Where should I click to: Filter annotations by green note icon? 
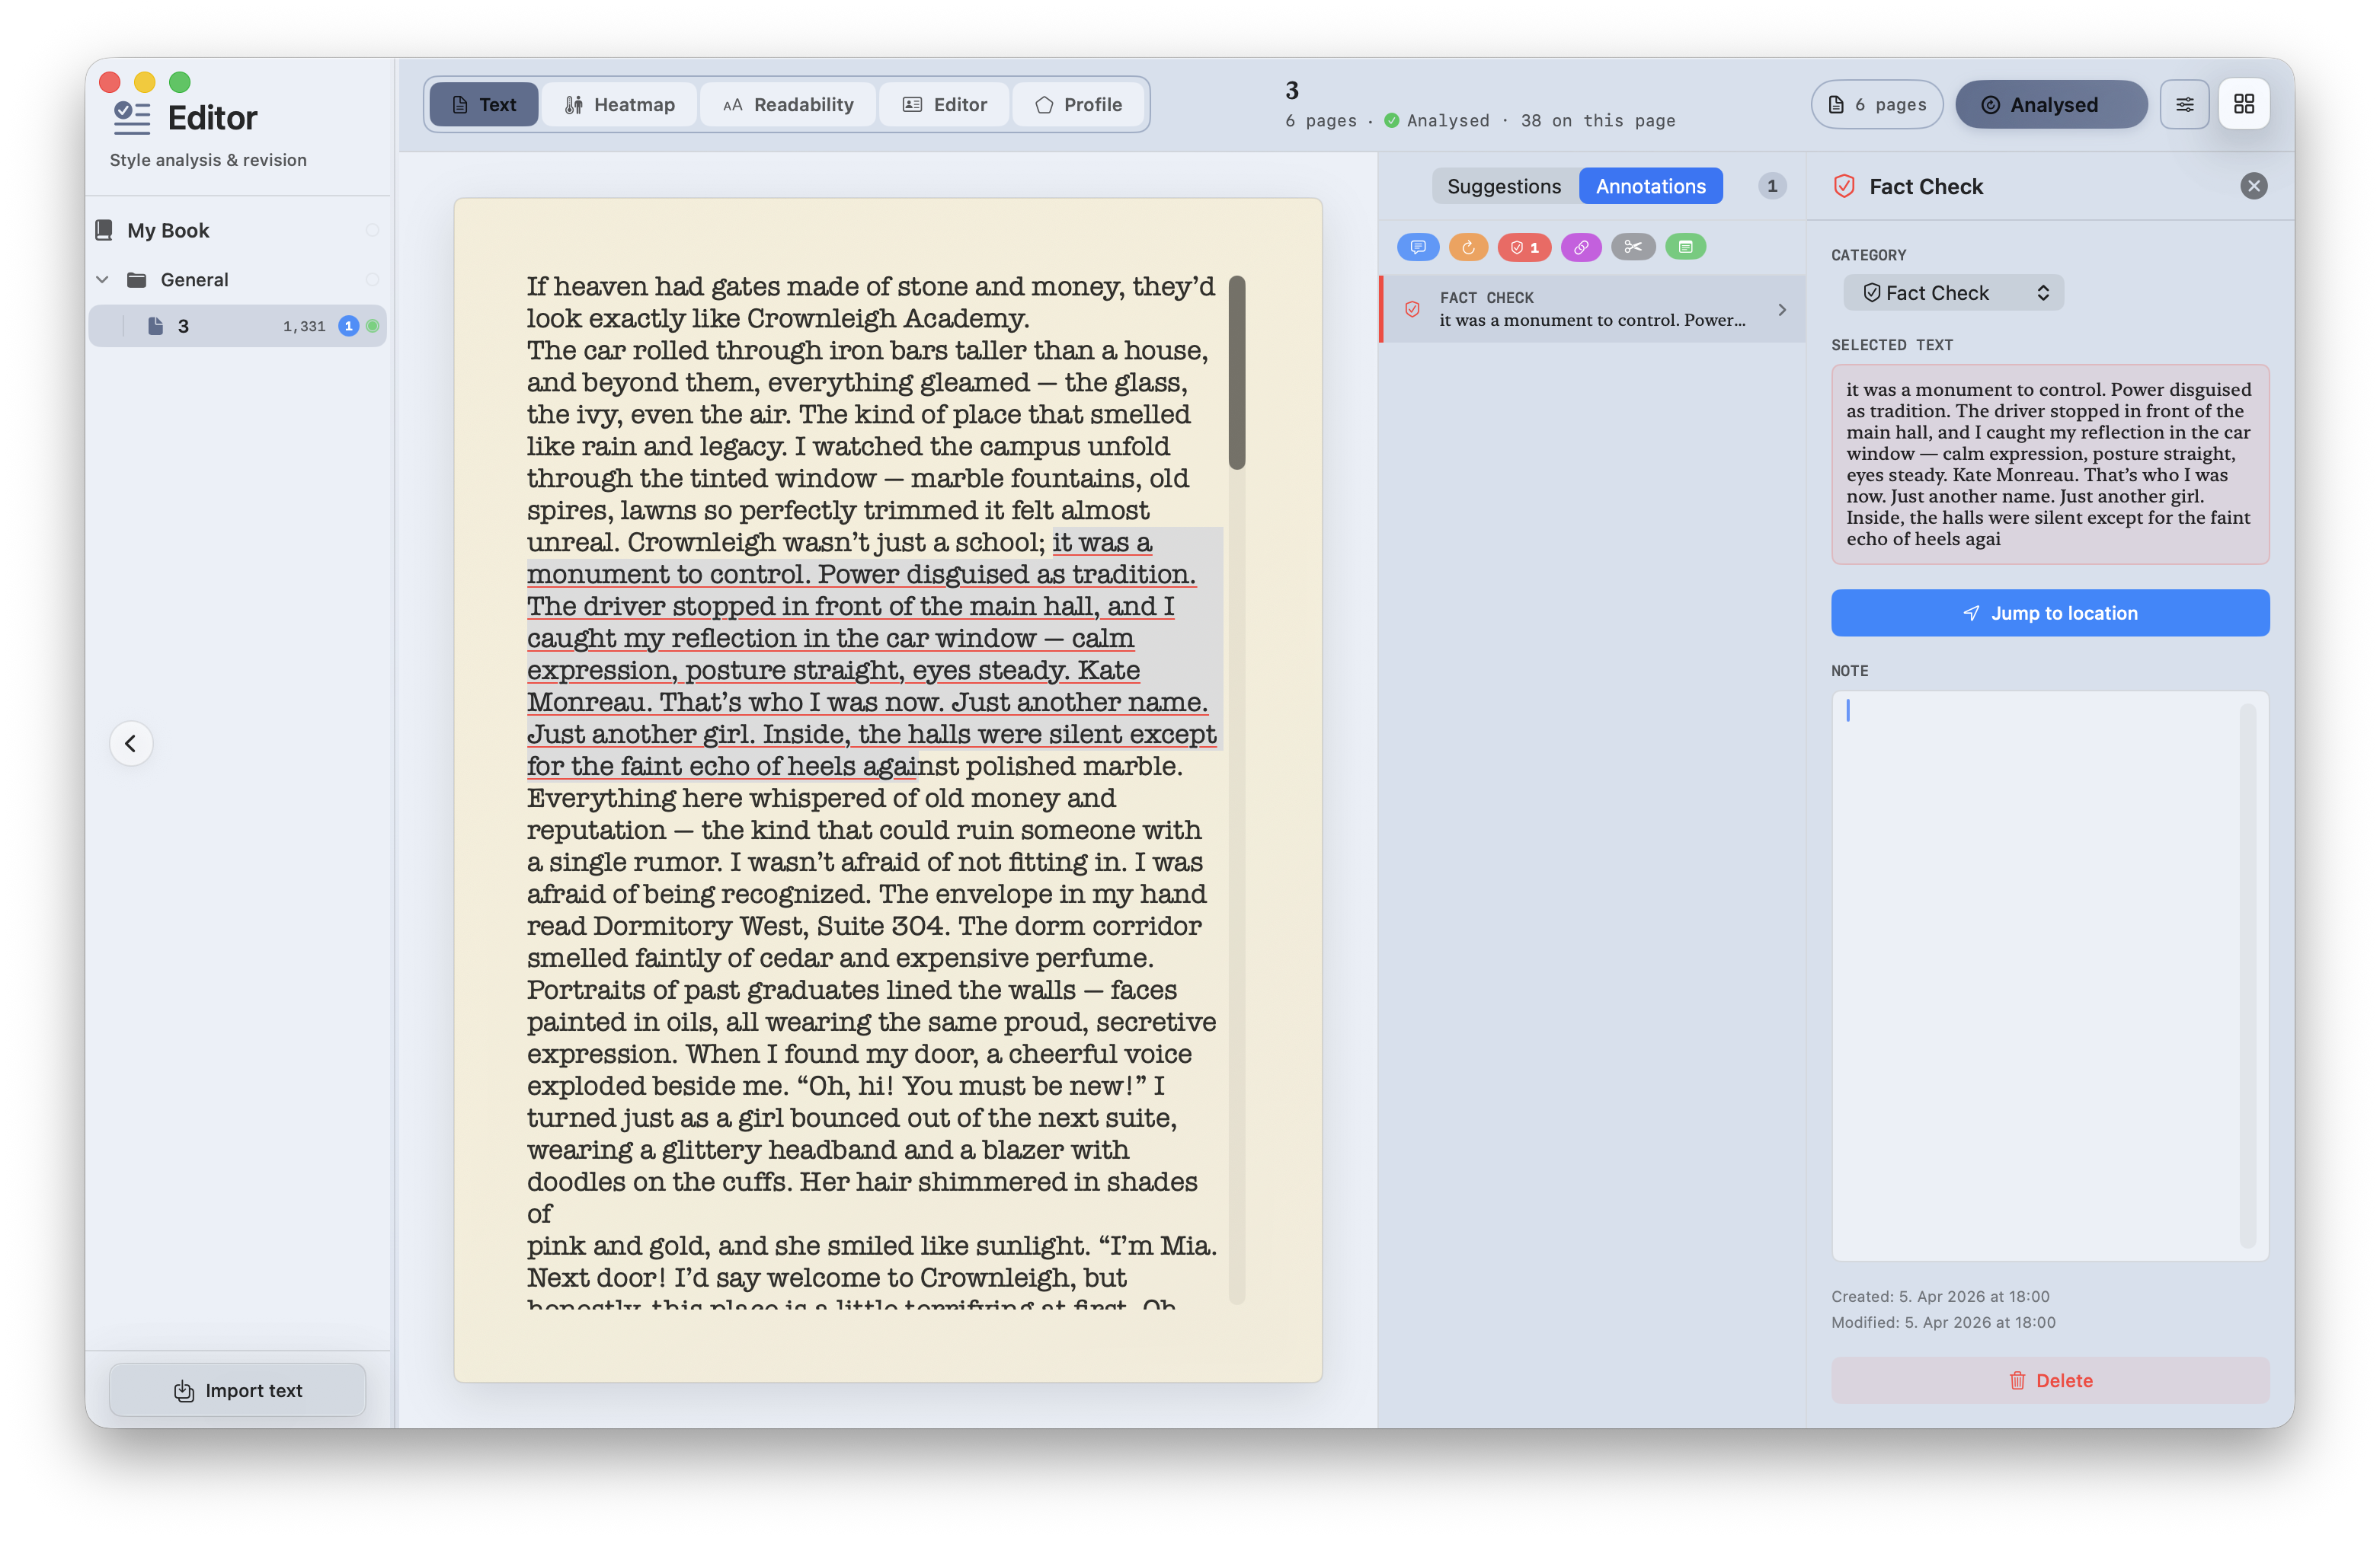point(1686,247)
